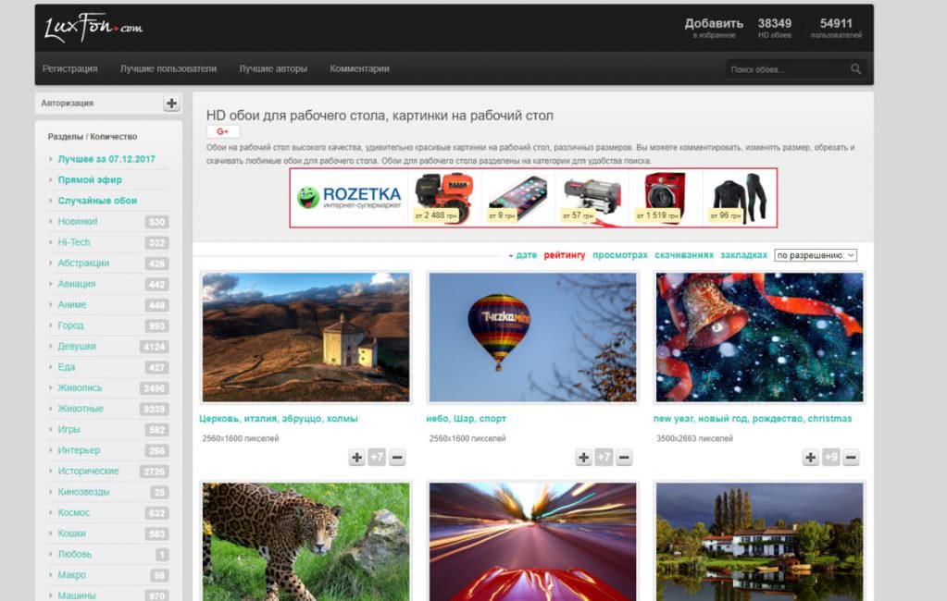This screenshot has width=947, height=601.
Task: Downvote the church Italy wallpaper with minus
Action: [397, 457]
